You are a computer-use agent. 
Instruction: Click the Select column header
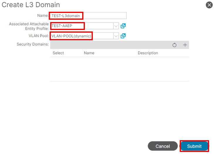point(58,53)
